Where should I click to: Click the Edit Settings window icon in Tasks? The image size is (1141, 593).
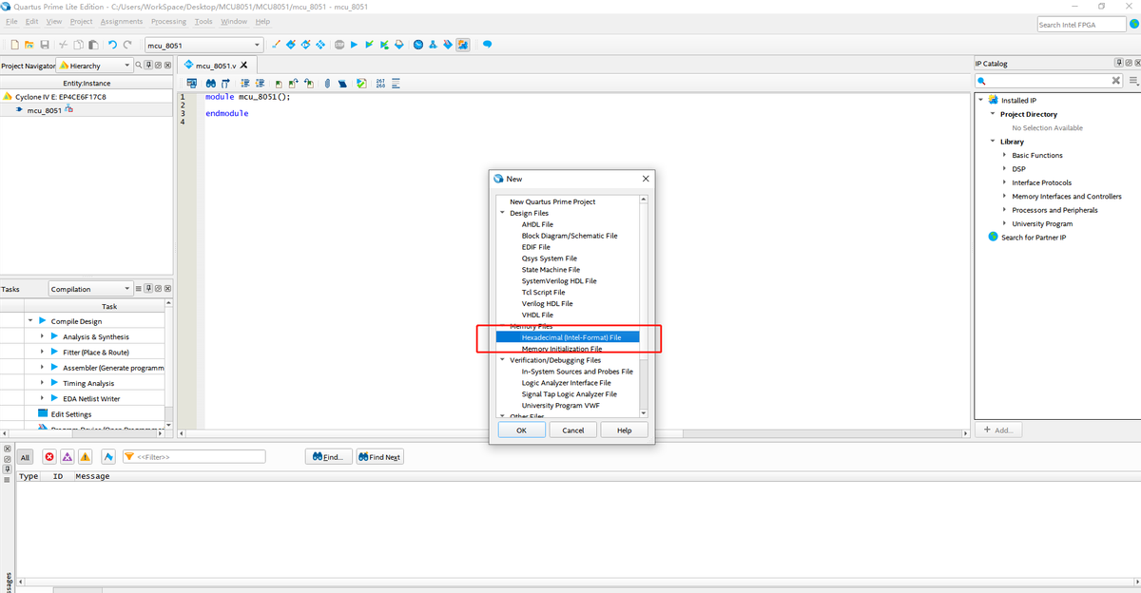point(42,413)
